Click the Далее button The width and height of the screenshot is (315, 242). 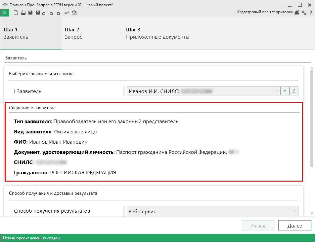pyautogui.click(x=294, y=226)
